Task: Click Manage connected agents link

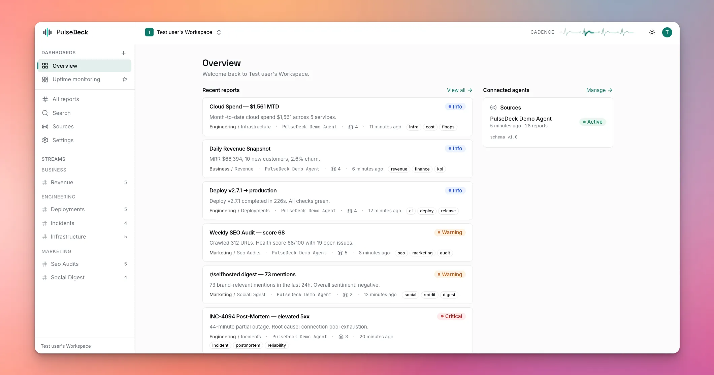Action: [599, 90]
